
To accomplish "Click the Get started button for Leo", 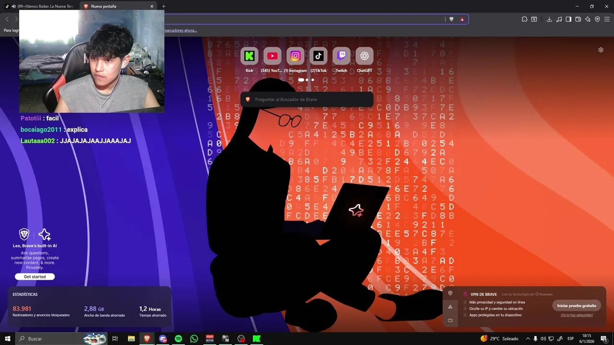I will tap(35, 276).
